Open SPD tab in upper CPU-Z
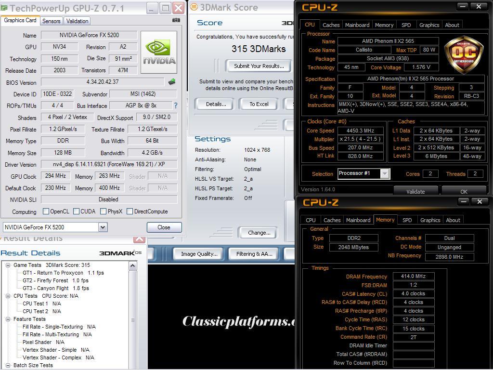The image size is (493, 370). pos(406,25)
